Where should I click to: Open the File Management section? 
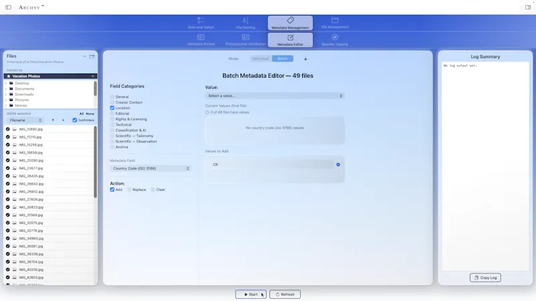click(335, 23)
